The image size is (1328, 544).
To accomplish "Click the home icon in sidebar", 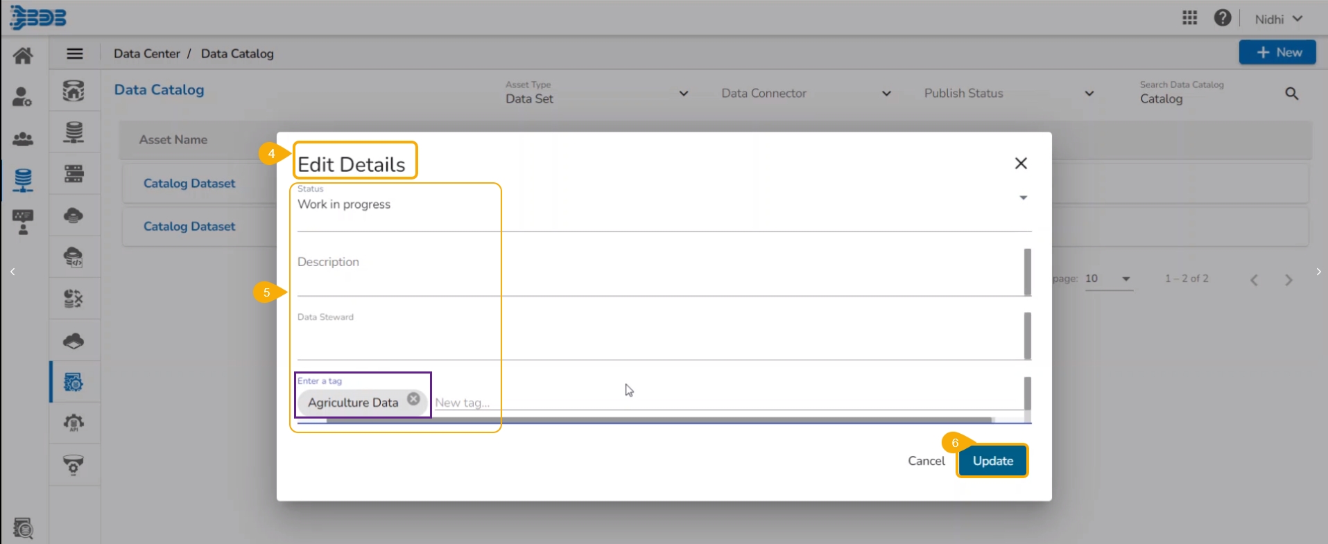I will pyautogui.click(x=23, y=55).
